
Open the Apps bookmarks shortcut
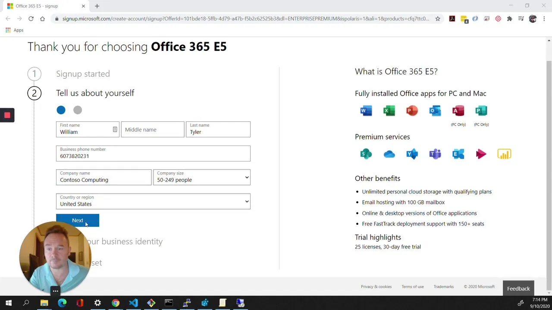(x=14, y=30)
